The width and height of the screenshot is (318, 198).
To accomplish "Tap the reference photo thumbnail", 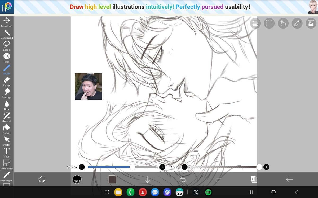I will [89, 86].
